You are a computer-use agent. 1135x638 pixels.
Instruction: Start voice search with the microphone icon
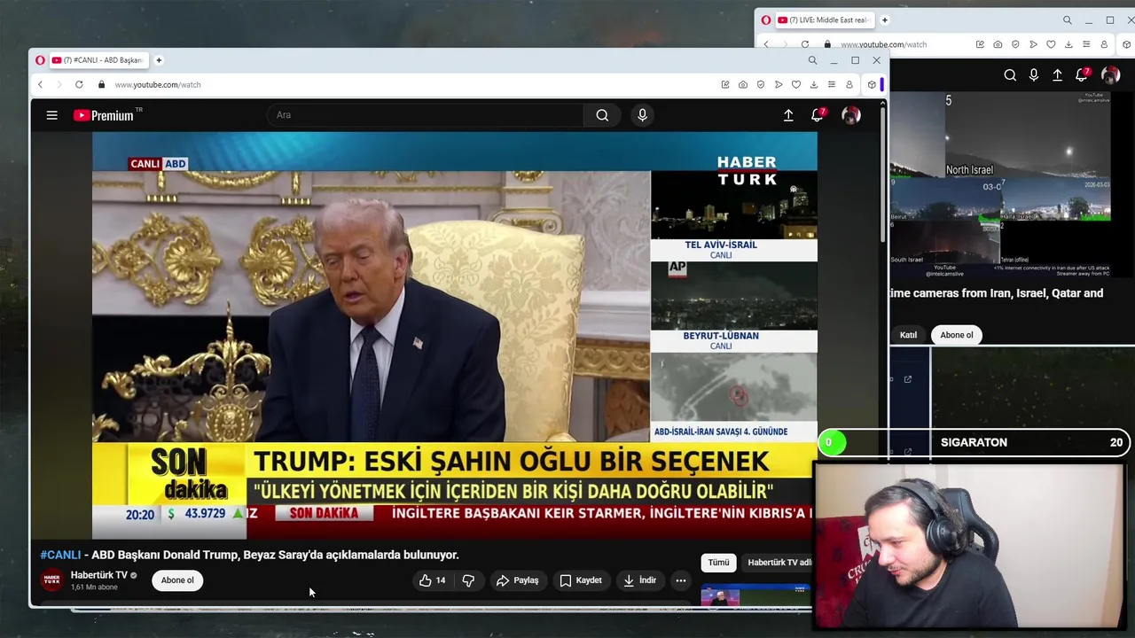(x=643, y=115)
